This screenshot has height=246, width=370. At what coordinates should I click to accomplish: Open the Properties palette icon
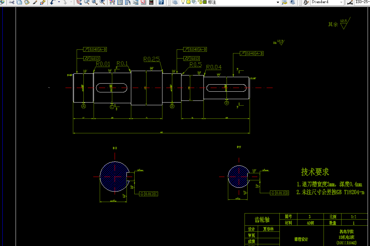click(x=112, y=2)
